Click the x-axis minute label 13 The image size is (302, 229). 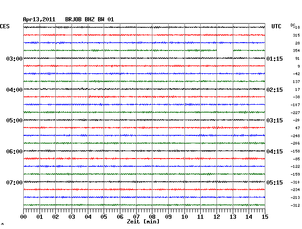(233, 217)
